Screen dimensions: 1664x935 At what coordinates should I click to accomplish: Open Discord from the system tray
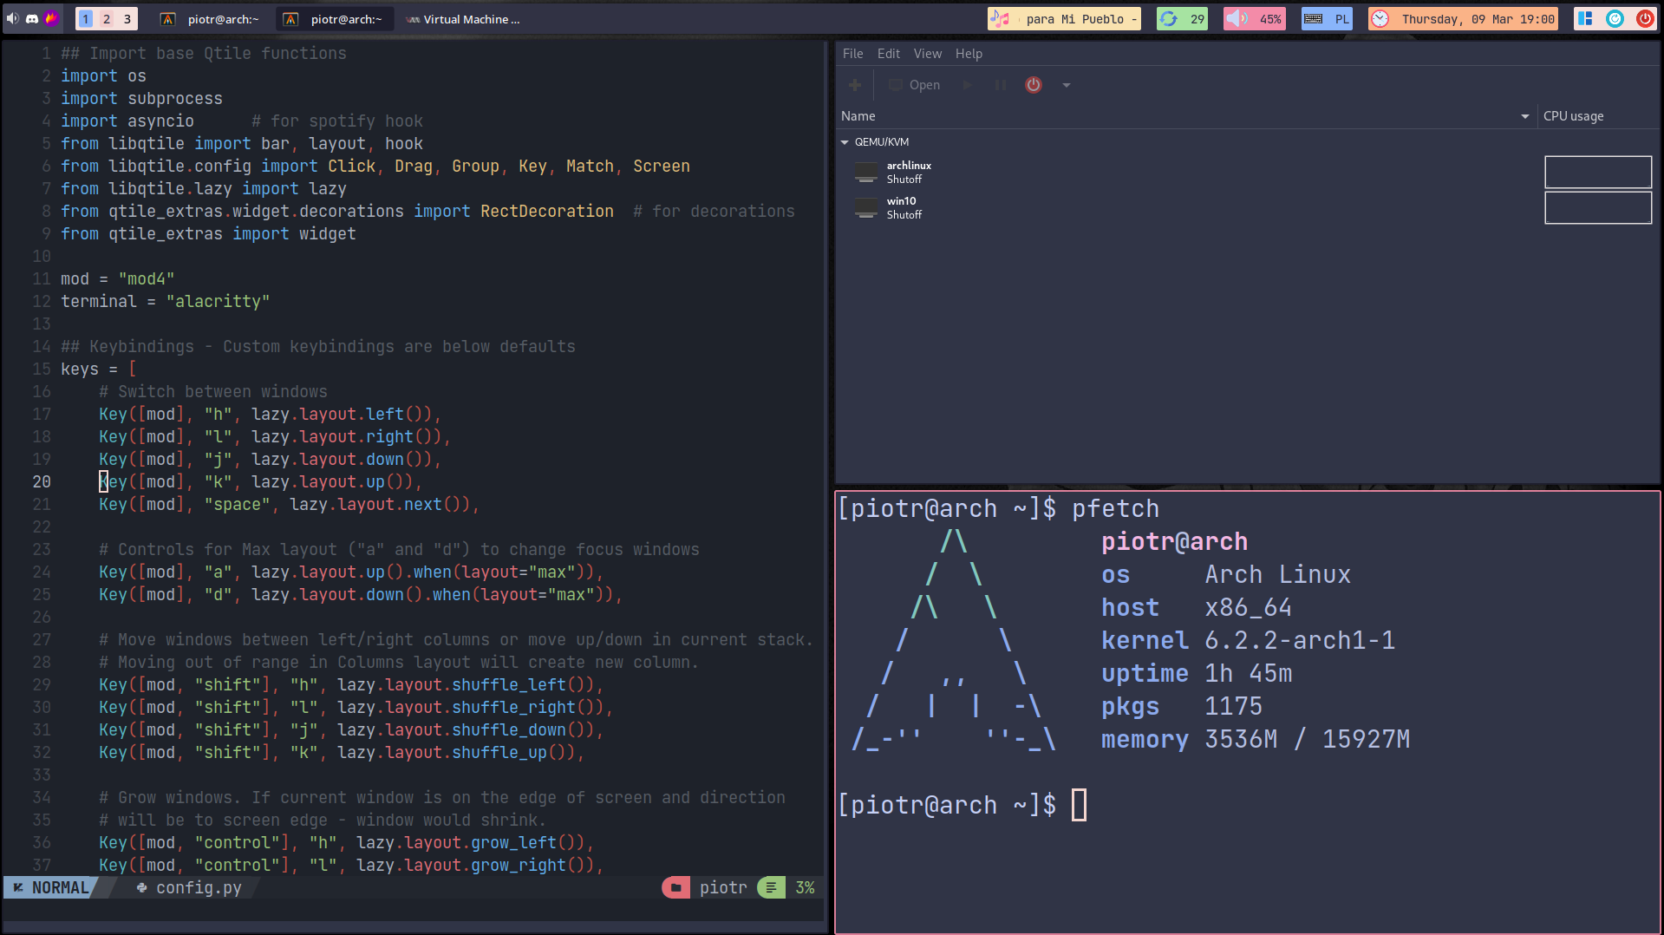32,18
